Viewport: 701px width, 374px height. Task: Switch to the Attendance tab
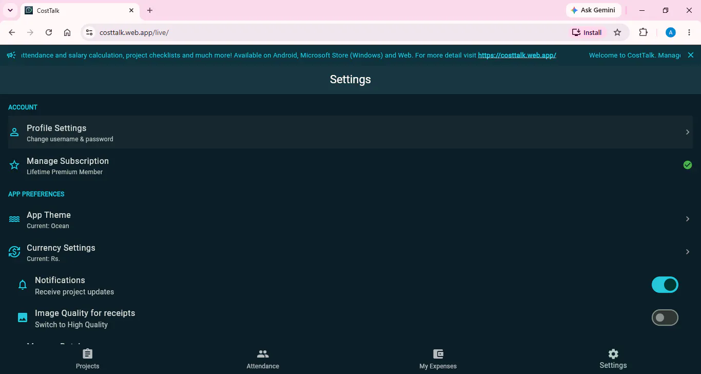(x=263, y=359)
